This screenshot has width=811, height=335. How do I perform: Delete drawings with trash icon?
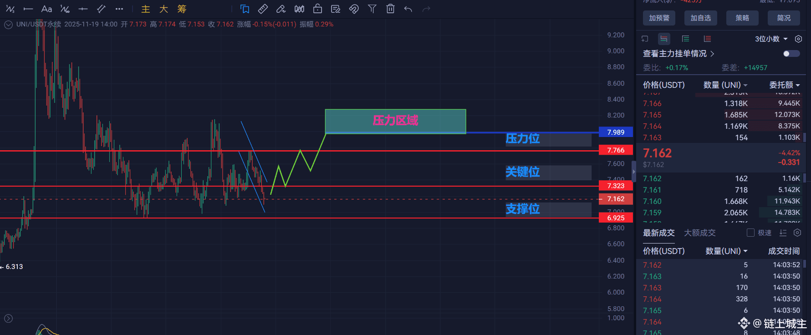390,9
